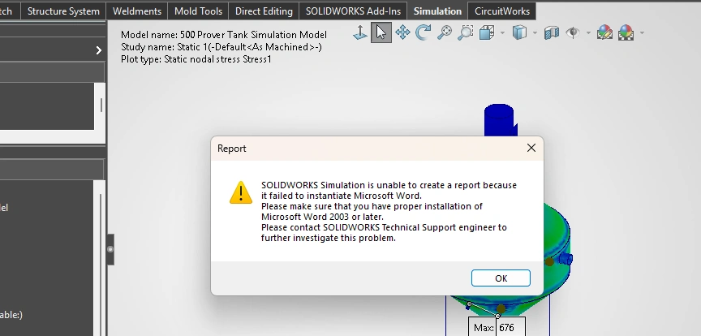Click the panel collapse handle on divider
701x336 pixels.
[110, 249]
